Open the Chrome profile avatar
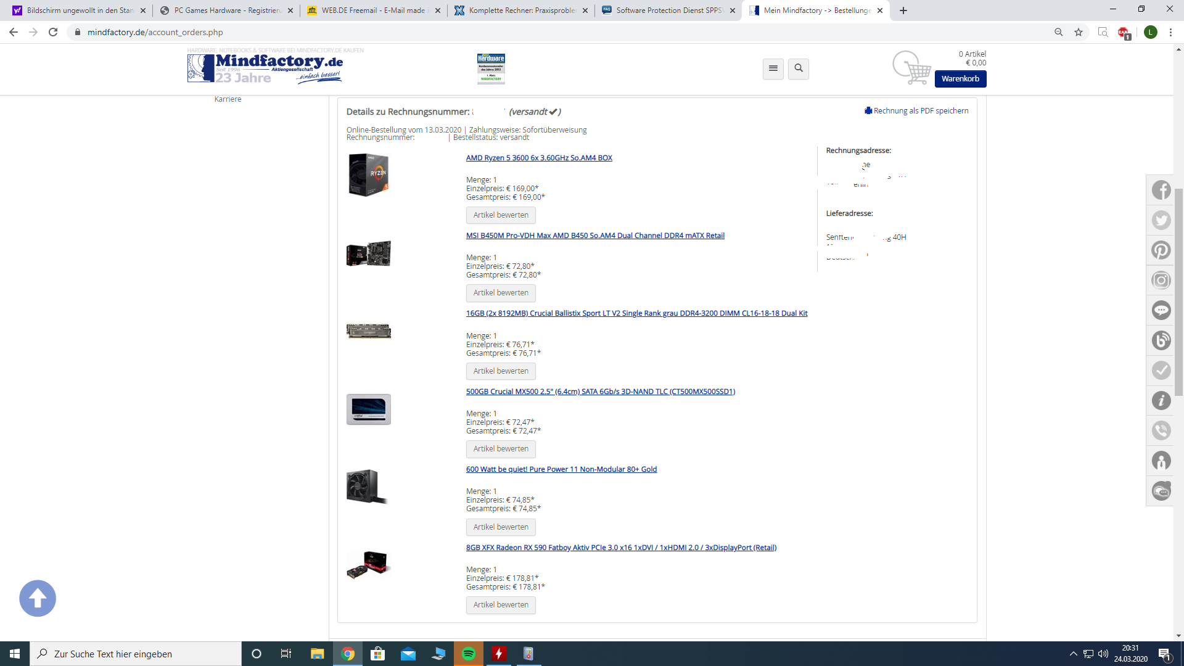The image size is (1184, 666). tap(1151, 32)
